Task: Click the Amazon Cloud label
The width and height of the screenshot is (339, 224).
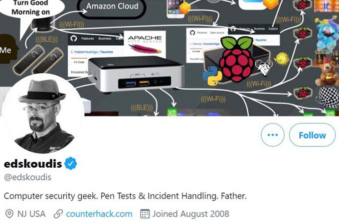Action: click(x=112, y=6)
